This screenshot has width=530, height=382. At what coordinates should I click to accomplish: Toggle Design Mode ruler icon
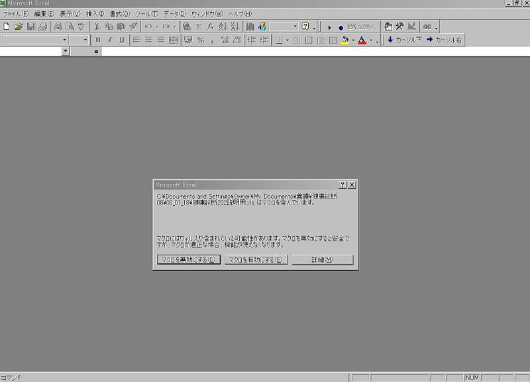click(411, 26)
